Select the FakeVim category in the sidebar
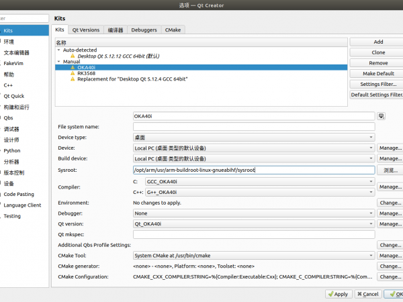Screen dimensions: 403x302 [x=15, y=63]
